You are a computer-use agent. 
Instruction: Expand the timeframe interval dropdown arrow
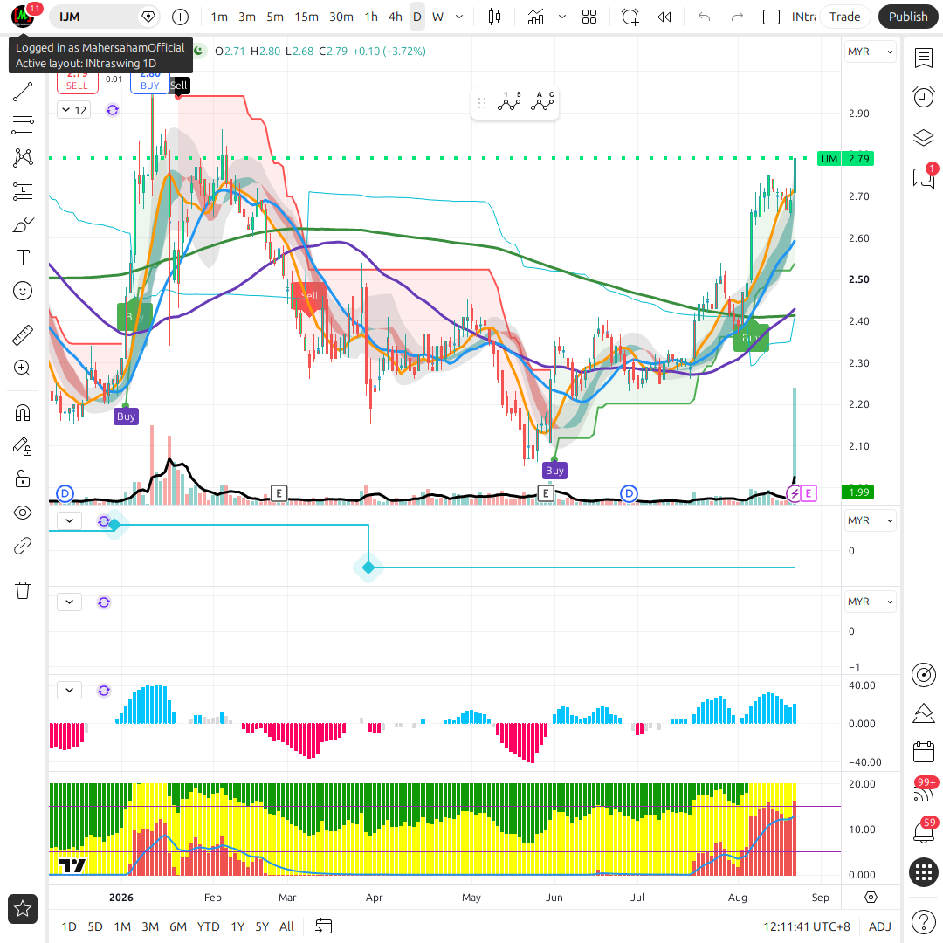pos(459,17)
